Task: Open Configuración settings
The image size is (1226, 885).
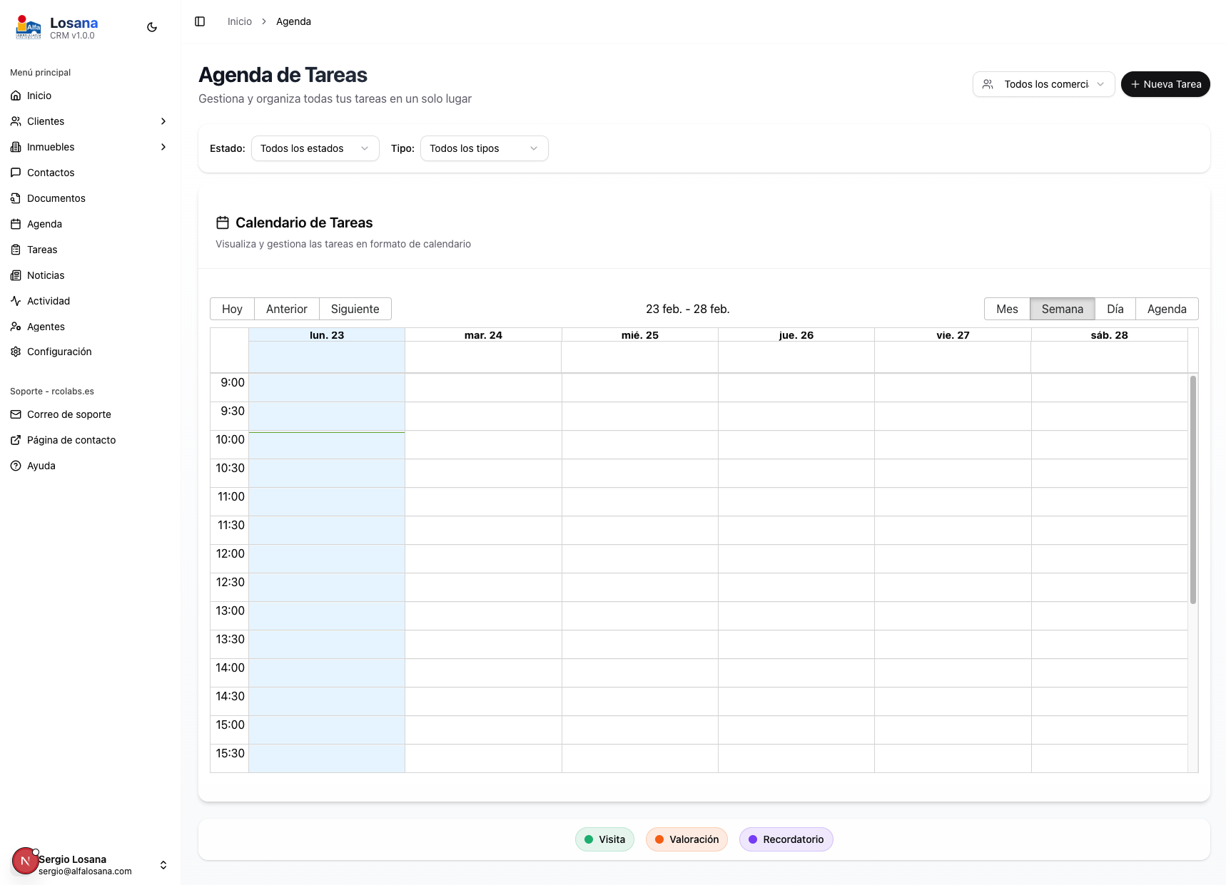Action: coord(59,352)
